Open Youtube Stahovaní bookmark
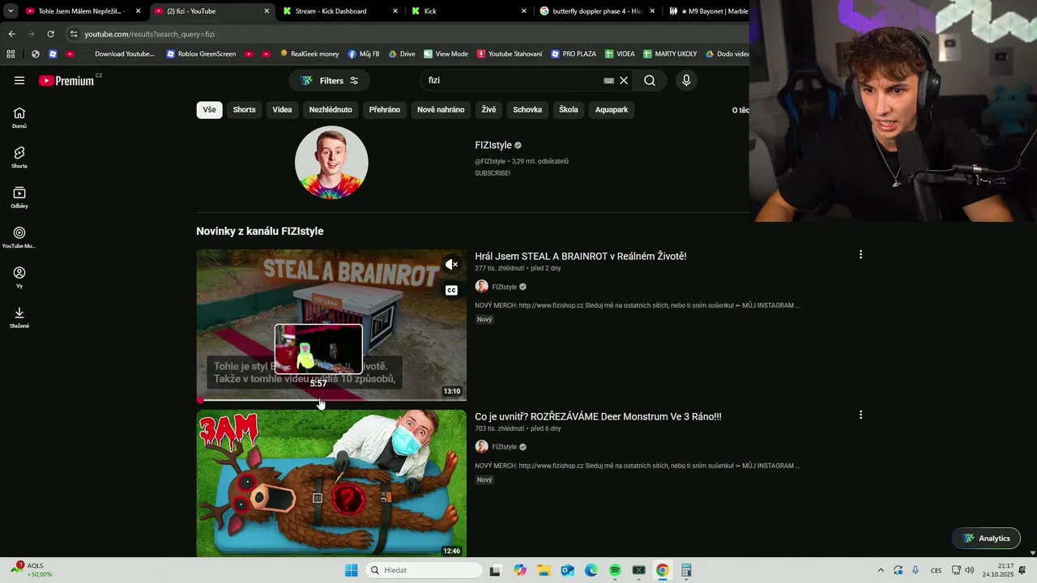This screenshot has width=1037, height=583. pos(510,54)
